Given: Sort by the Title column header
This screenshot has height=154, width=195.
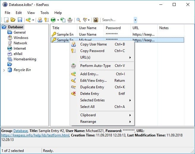Looking at the screenshot, I should click(64, 28).
